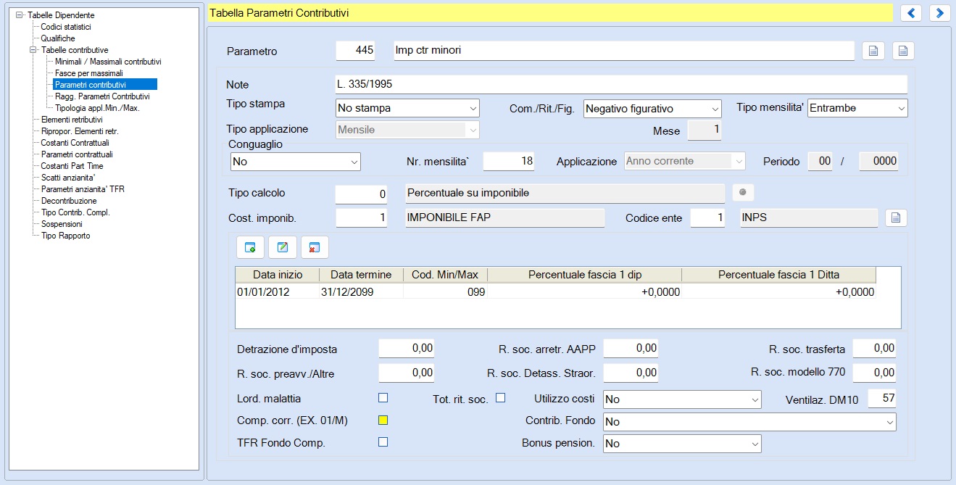Toggle Comp. corr. (EX. 01/M) yellow checkbox
Viewport: 956px width, 485px height.
point(383,420)
